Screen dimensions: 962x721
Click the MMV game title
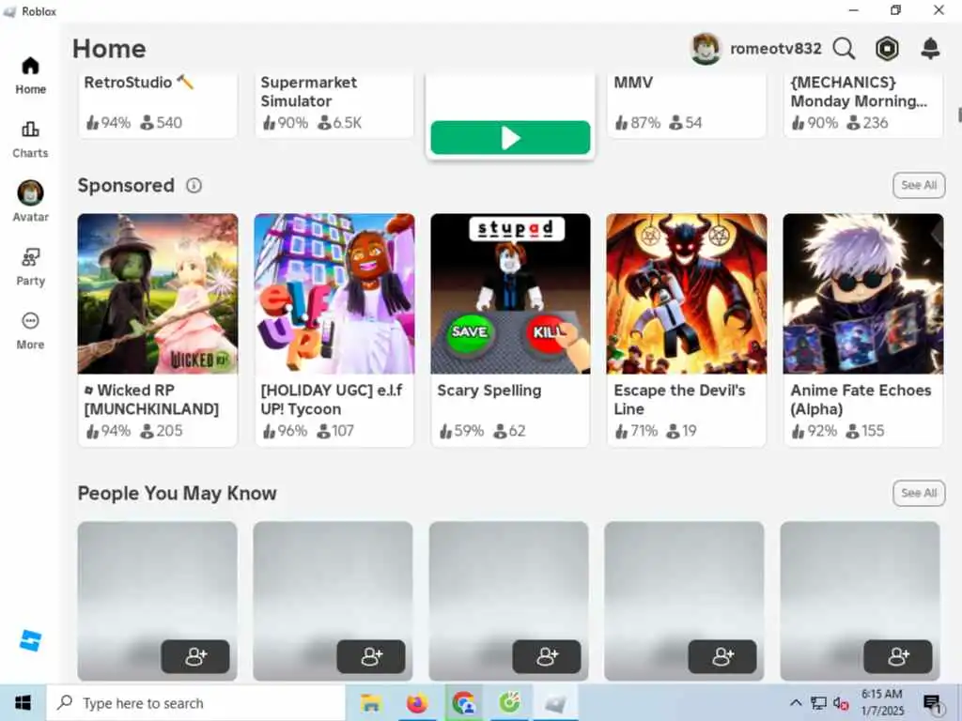(633, 83)
